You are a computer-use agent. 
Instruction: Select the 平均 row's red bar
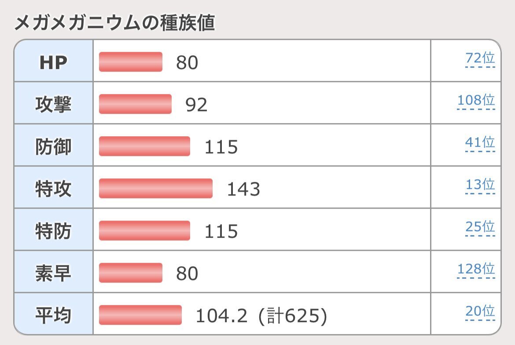pyautogui.click(x=140, y=315)
